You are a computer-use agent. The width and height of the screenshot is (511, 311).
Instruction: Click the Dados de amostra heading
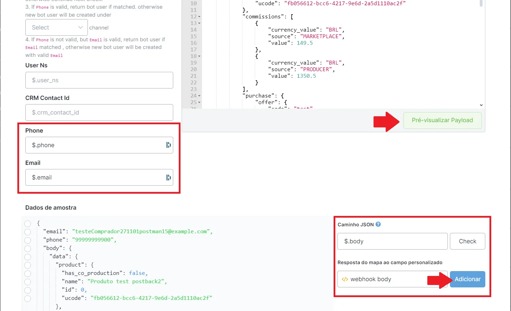click(51, 208)
